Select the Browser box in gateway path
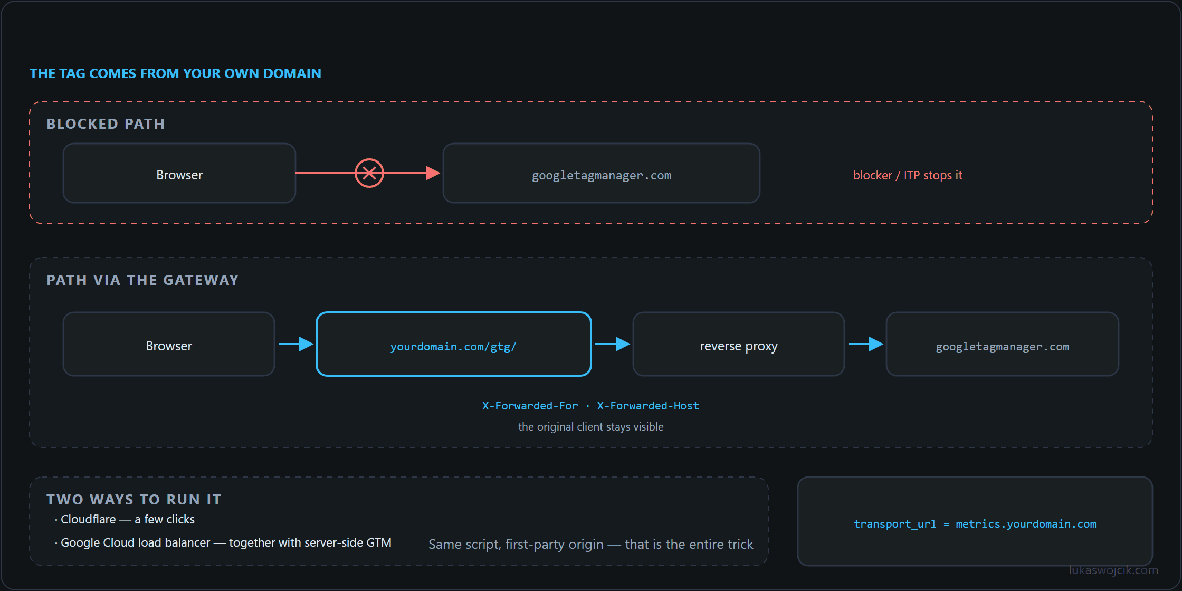The width and height of the screenshot is (1182, 591). tap(169, 344)
